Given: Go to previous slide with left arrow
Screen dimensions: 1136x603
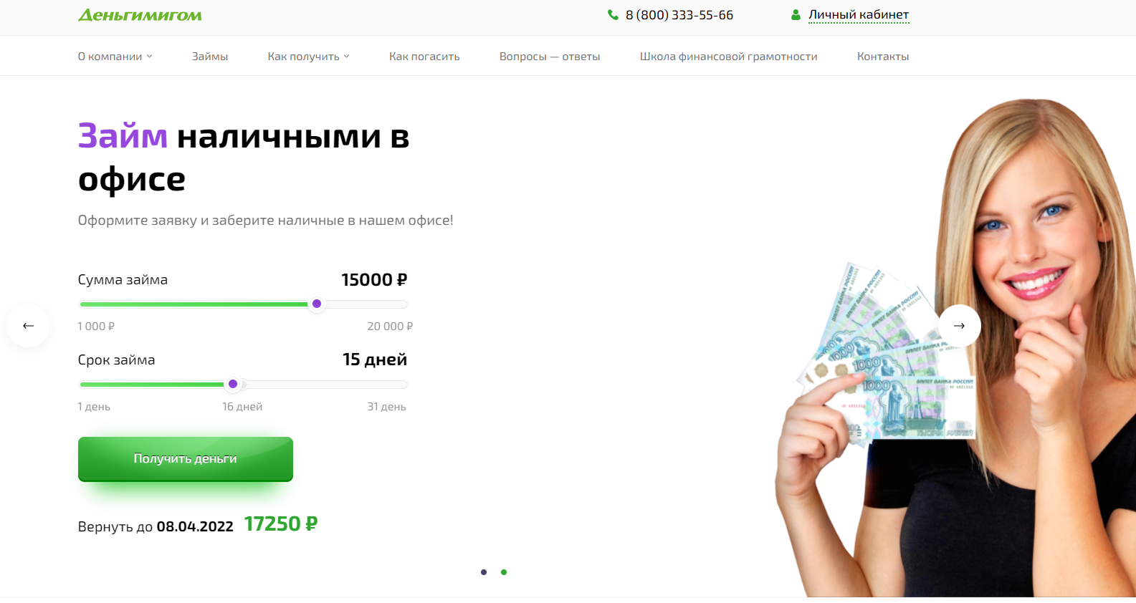Looking at the screenshot, I should [28, 326].
